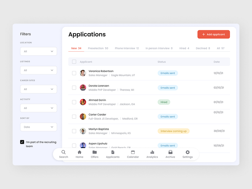Open the Sort By Date dropdown
The width and height of the screenshot is (252, 189).
point(39,127)
